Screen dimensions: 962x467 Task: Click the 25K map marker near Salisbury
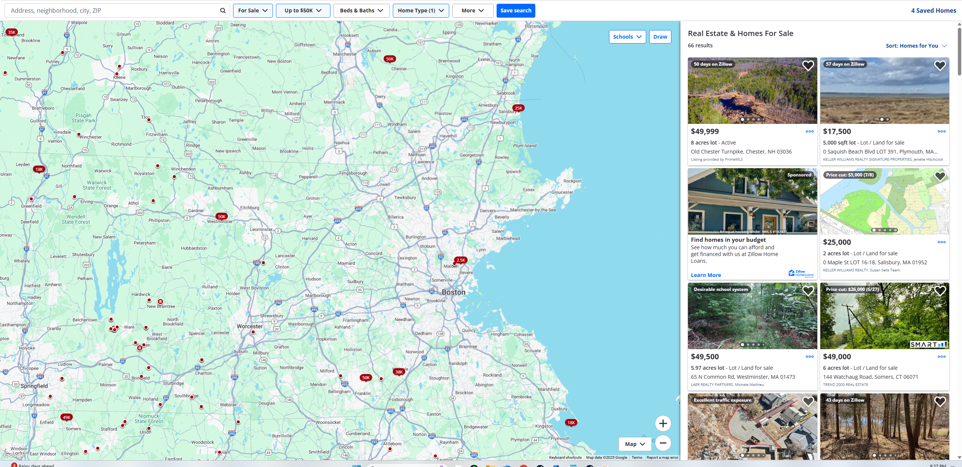click(518, 108)
